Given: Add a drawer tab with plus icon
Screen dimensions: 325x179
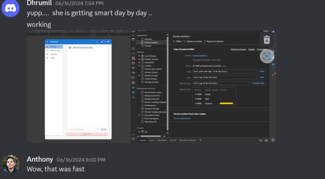Looking at the screenshot, I should pyautogui.click(x=200, y=140).
